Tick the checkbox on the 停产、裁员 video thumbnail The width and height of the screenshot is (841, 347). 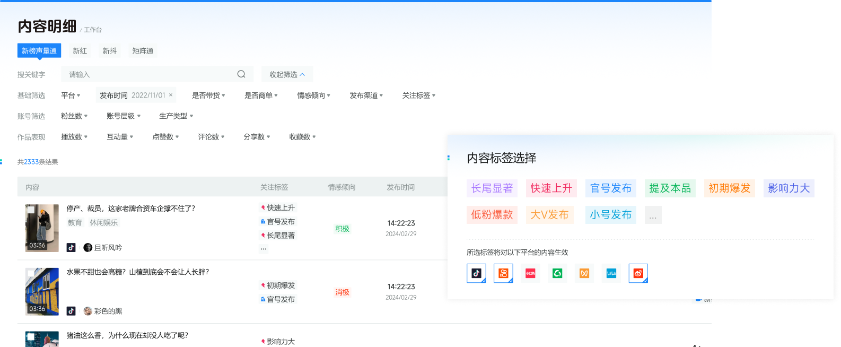(31, 210)
